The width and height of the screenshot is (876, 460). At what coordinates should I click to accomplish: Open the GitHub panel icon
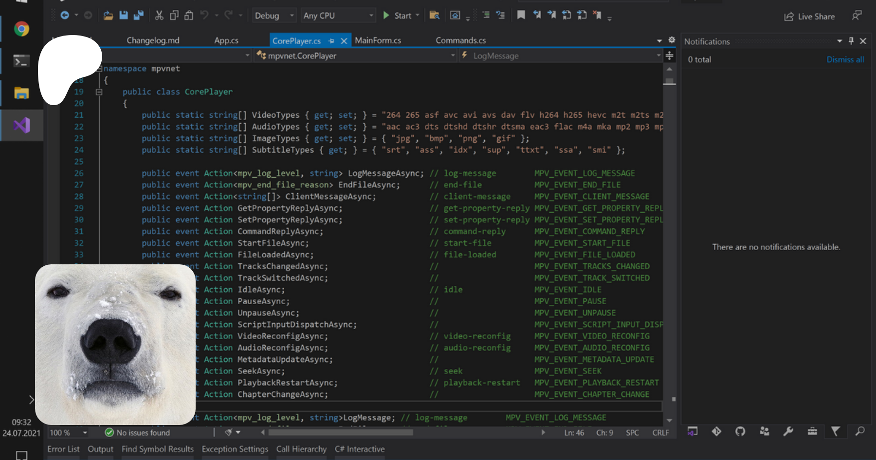coord(740,431)
